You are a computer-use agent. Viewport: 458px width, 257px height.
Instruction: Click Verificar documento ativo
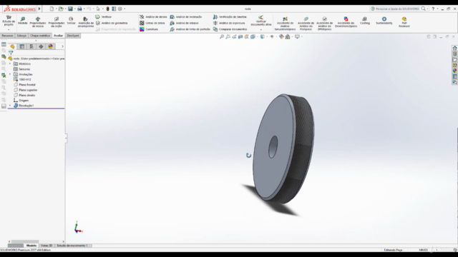click(260, 21)
